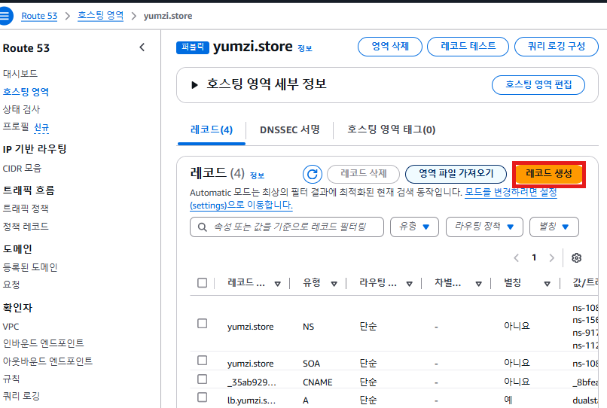
Task: Go to previous page of records
Action: (516, 257)
